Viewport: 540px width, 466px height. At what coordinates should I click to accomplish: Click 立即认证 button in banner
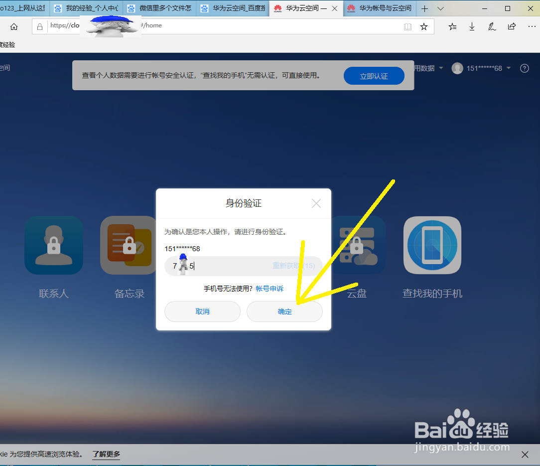point(374,76)
